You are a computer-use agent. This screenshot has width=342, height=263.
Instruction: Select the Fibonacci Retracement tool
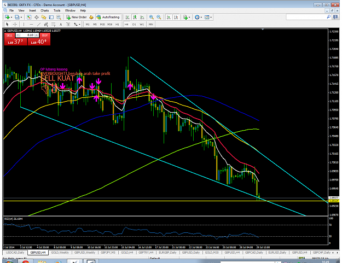54,25
